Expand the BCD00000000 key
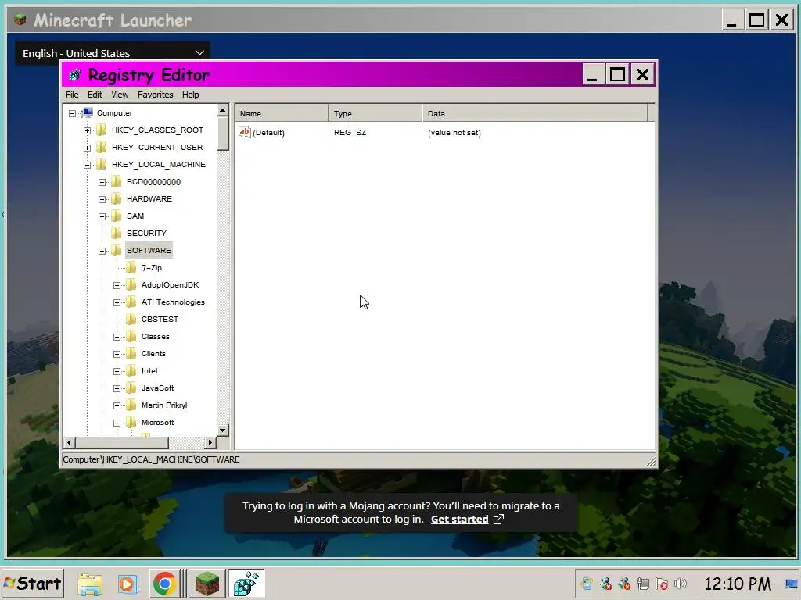Screen dimensions: 801x600 [102, 182]
